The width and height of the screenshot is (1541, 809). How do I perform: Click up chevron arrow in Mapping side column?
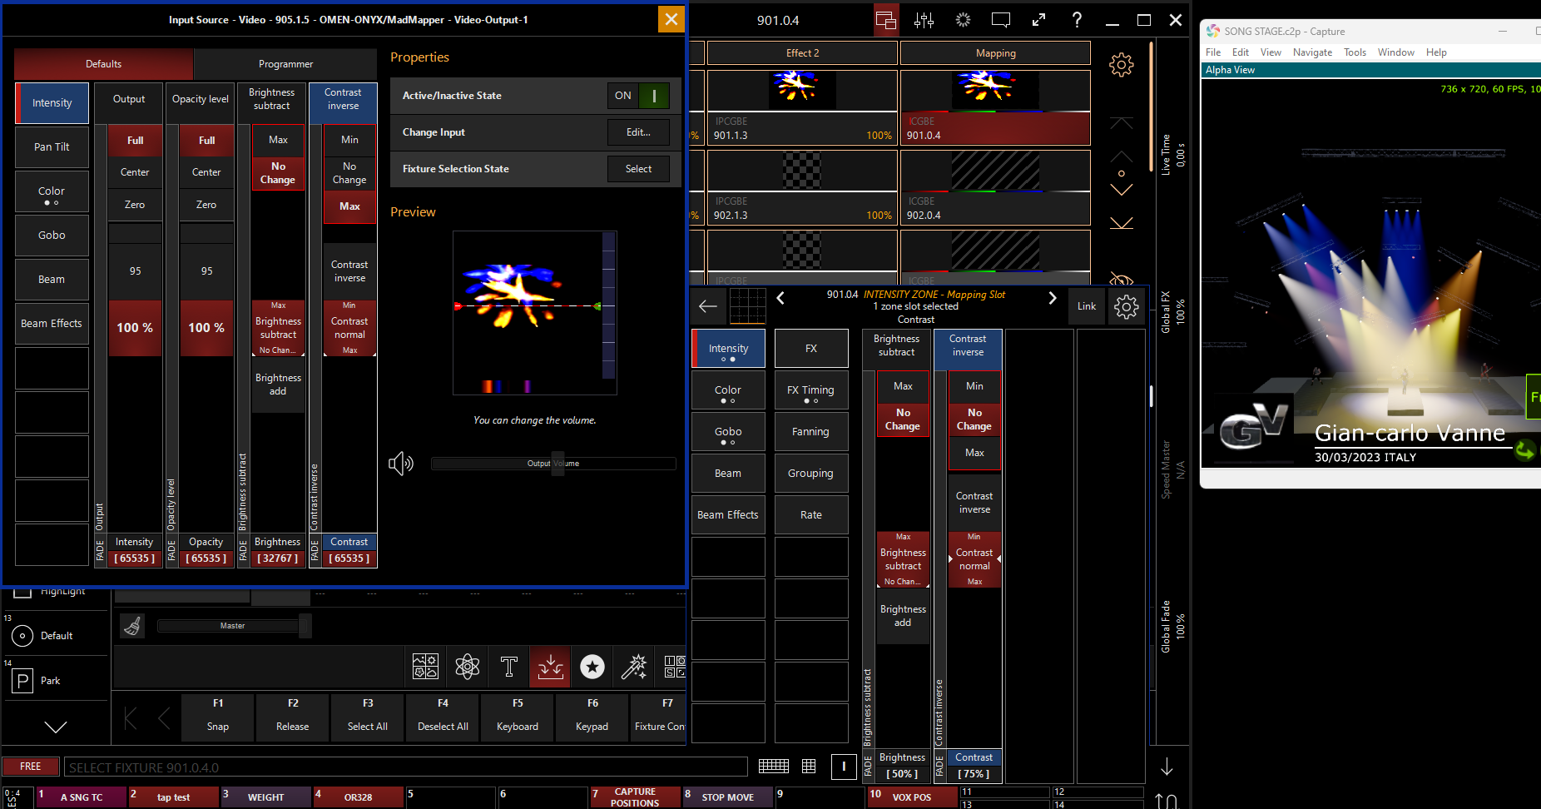click(x=1121, y=156)
